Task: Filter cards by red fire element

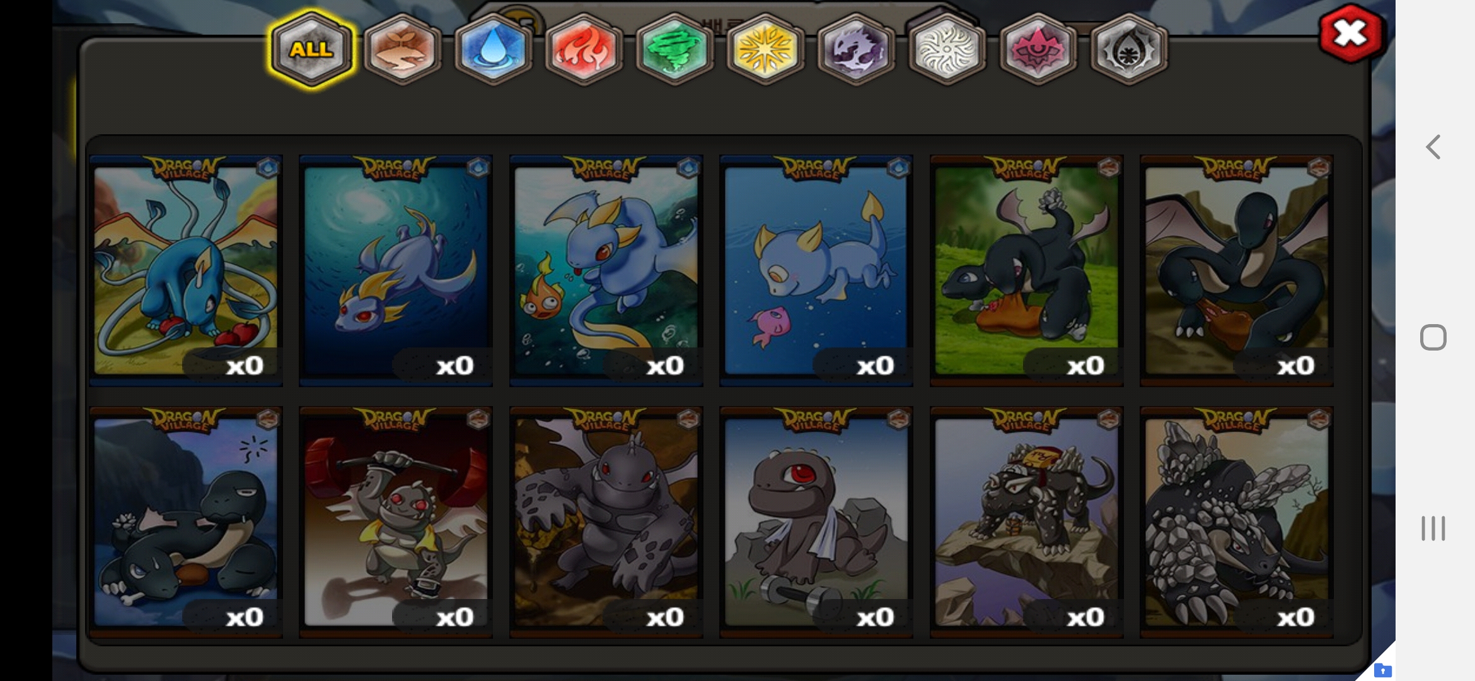Action: (x=584, y=49)
